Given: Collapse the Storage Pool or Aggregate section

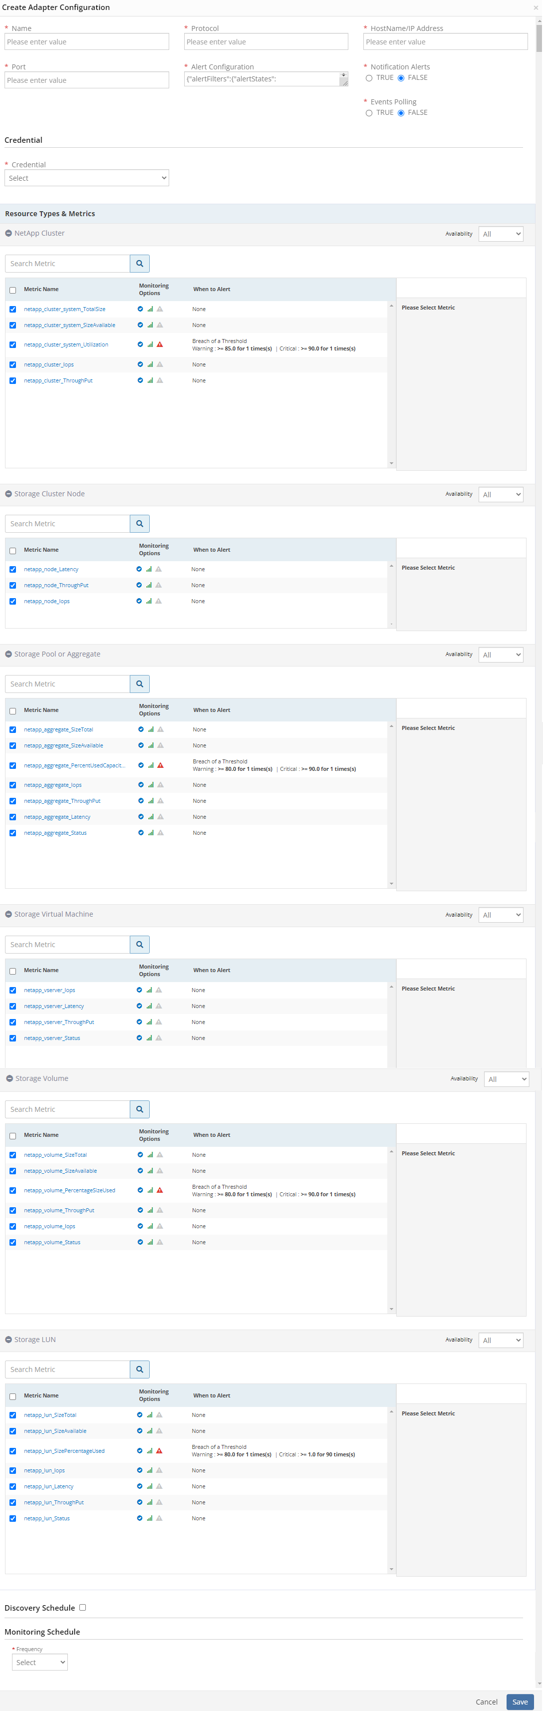Looking at the screenshot, I should (x=8, y=654).
